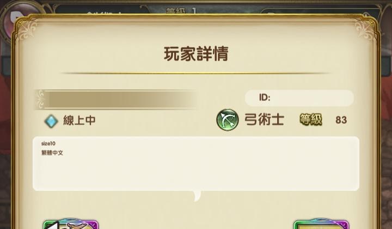Click the swirl ornament on the name banner
The image size is (392, 229).
click(40, 99)
